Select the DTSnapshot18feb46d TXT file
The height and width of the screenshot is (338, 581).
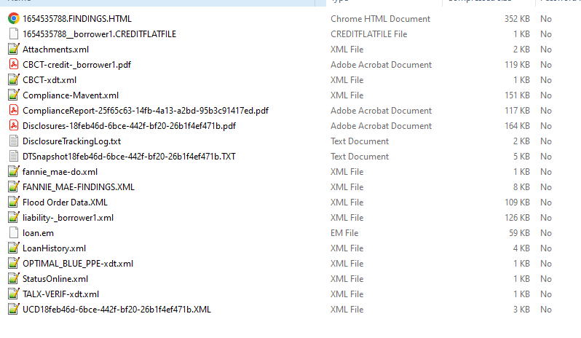tap(129, 157)
